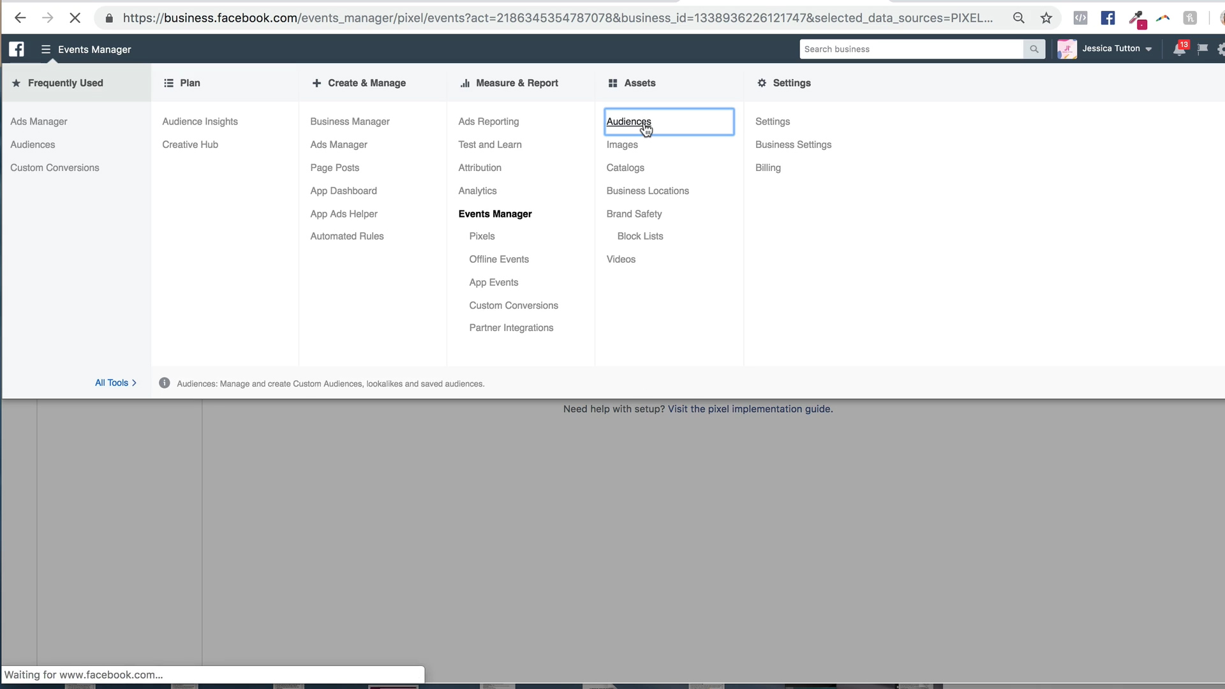
Task: Click the browser forward arrow
Action: pos(47,18)
